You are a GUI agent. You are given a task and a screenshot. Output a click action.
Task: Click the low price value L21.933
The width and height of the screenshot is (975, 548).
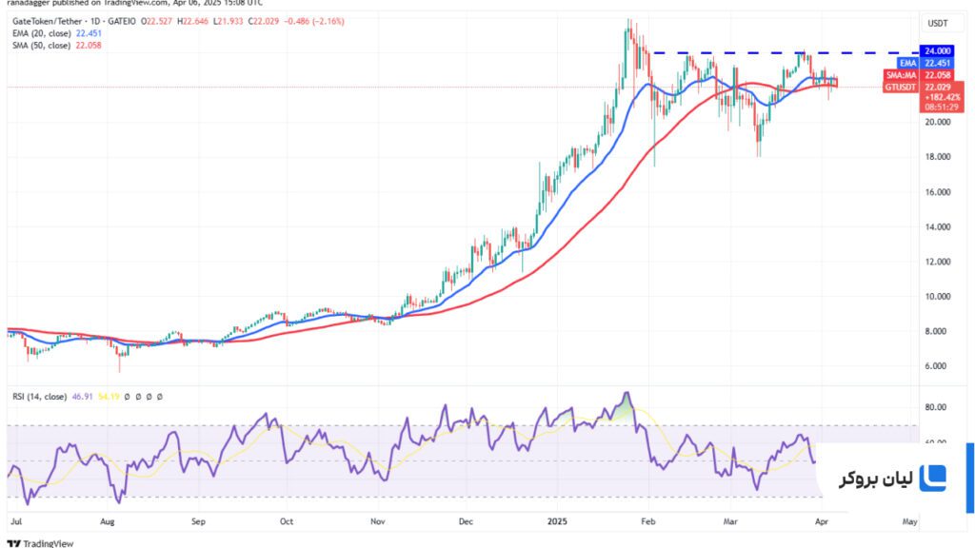[x=229, y=21]
